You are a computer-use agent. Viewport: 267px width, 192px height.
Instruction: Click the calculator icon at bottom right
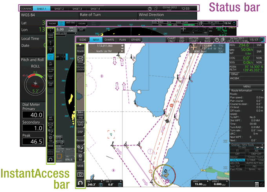[257, 184]
